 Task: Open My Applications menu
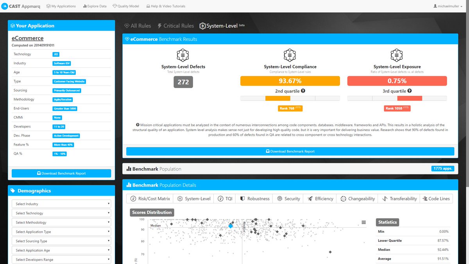(61, 6)
